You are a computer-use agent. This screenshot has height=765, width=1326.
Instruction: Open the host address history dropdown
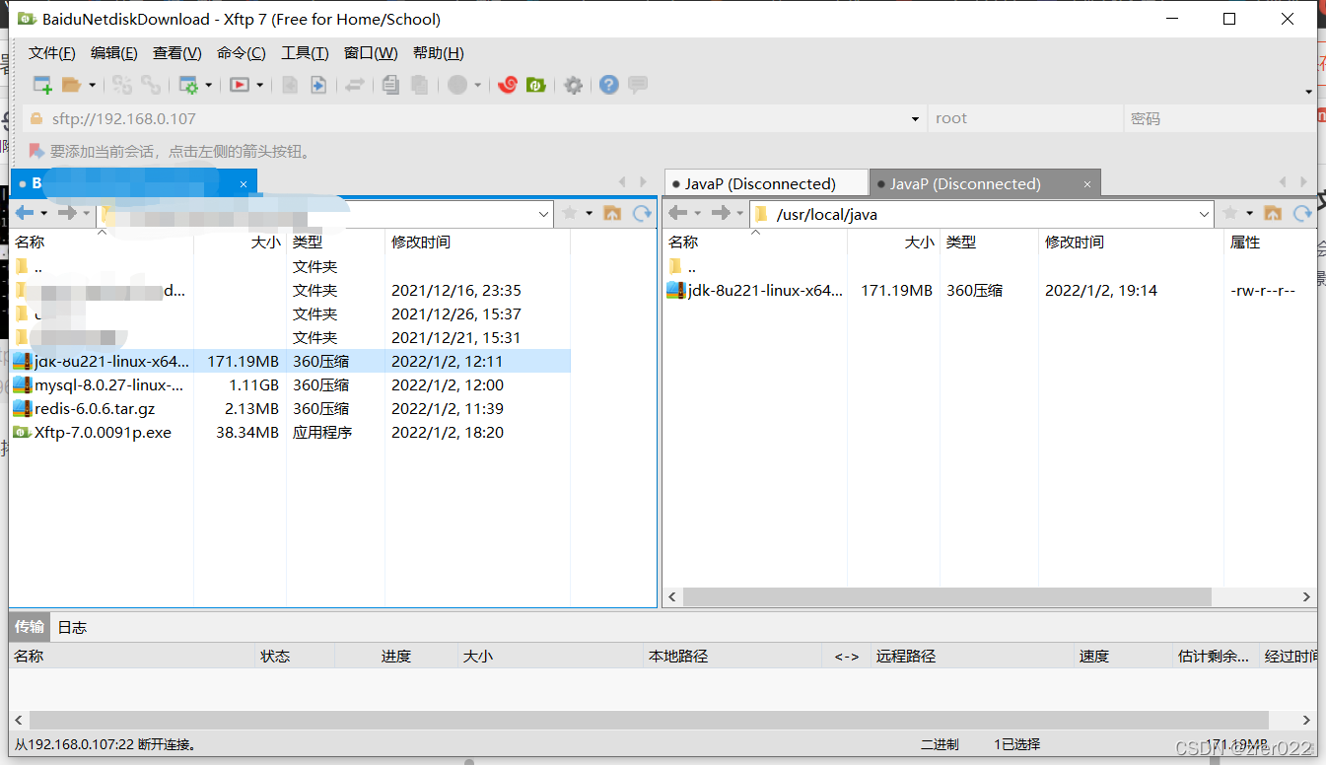(915, 119)
